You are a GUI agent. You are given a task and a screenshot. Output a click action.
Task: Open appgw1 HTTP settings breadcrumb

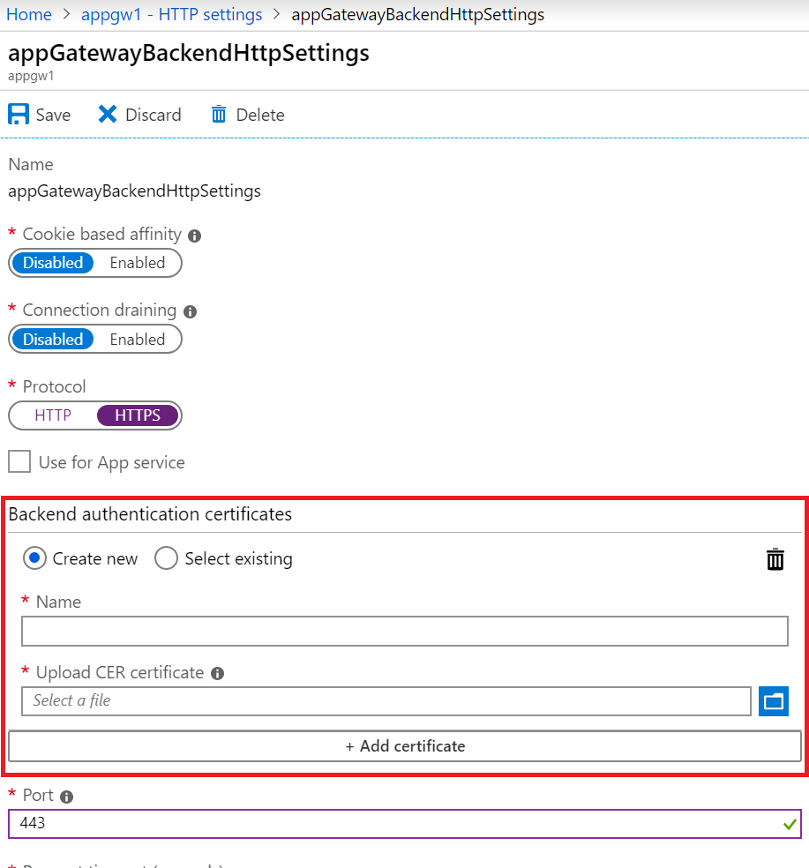171,14
